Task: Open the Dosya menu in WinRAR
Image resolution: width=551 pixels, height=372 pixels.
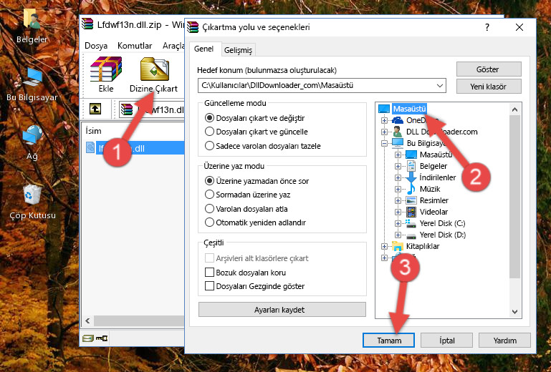Action: [96, 46]
